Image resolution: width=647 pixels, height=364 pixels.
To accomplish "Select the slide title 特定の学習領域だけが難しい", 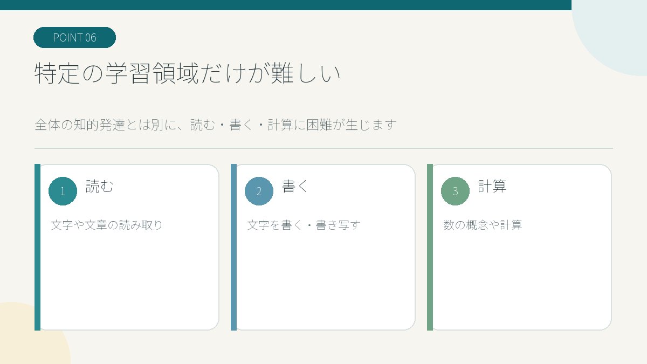I will tap(188, 74).
